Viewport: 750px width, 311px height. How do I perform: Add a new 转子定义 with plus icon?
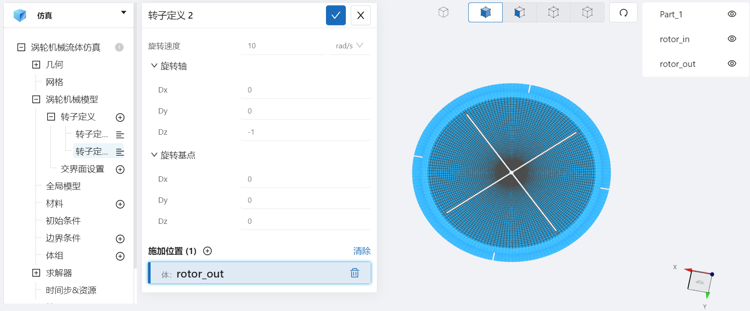[120, 117]
